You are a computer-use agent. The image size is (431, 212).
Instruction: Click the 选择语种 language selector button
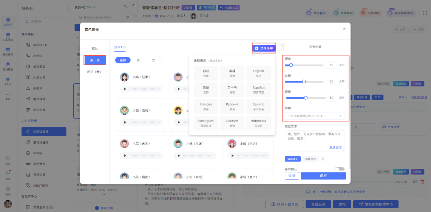(x=264, y=48)
